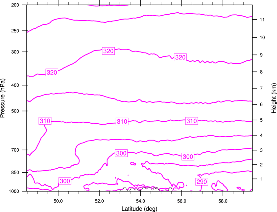
Task: Click the 250 pressure axis tick label
Action: coord(15,31)
